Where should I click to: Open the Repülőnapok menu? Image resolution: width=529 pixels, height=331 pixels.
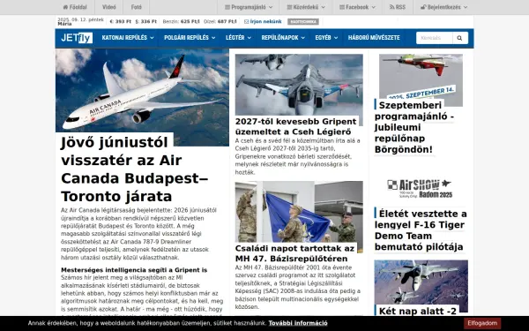coord(283,38)
